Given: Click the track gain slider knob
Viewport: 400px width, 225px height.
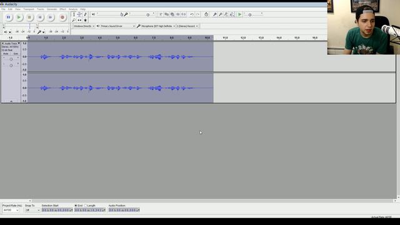Looking at the screenshot, I should click(x=11, y=59).
